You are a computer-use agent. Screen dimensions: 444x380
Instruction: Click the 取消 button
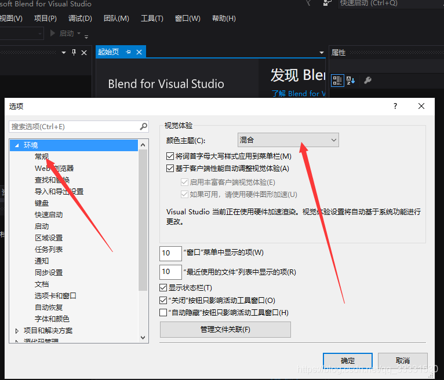(403, 361)
